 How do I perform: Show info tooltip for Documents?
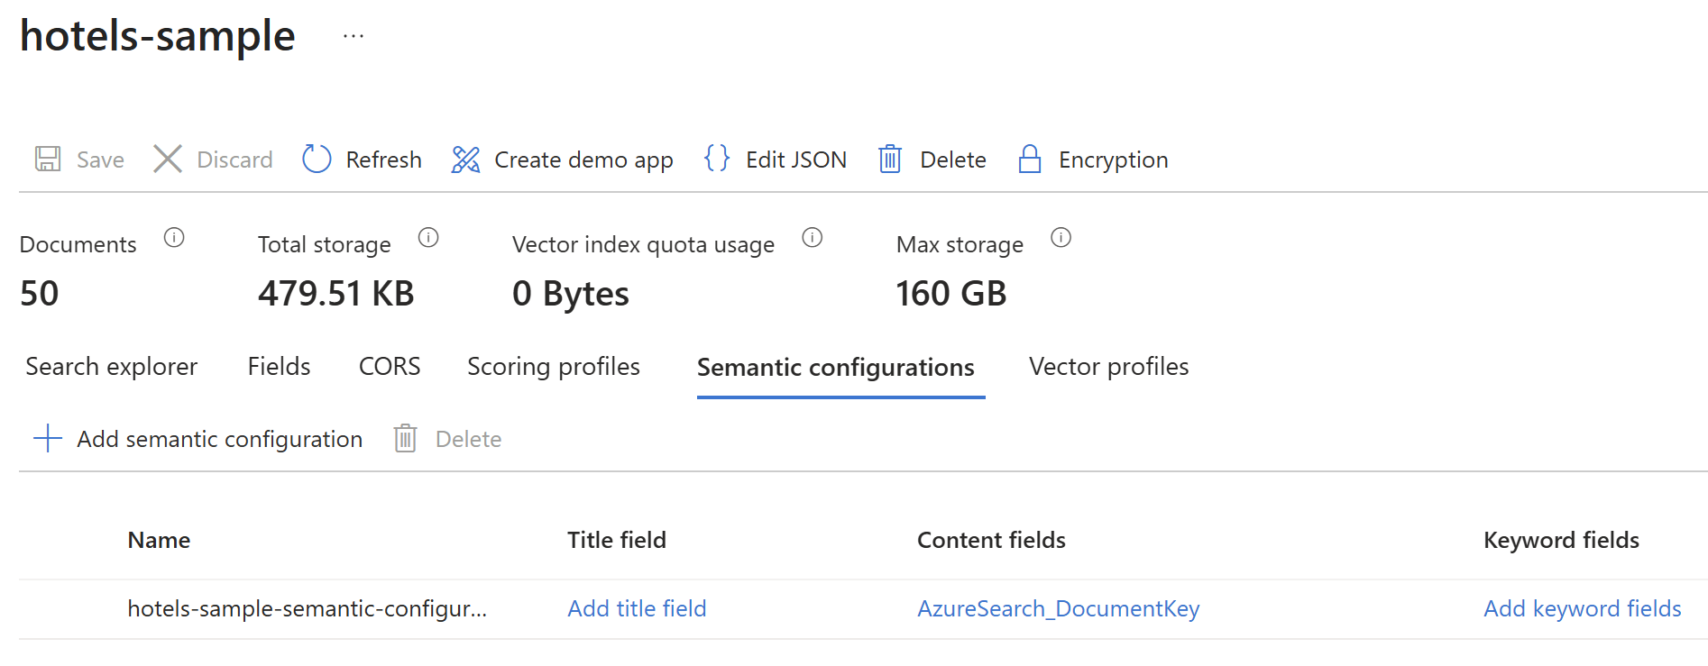click(x=174, y=238)
